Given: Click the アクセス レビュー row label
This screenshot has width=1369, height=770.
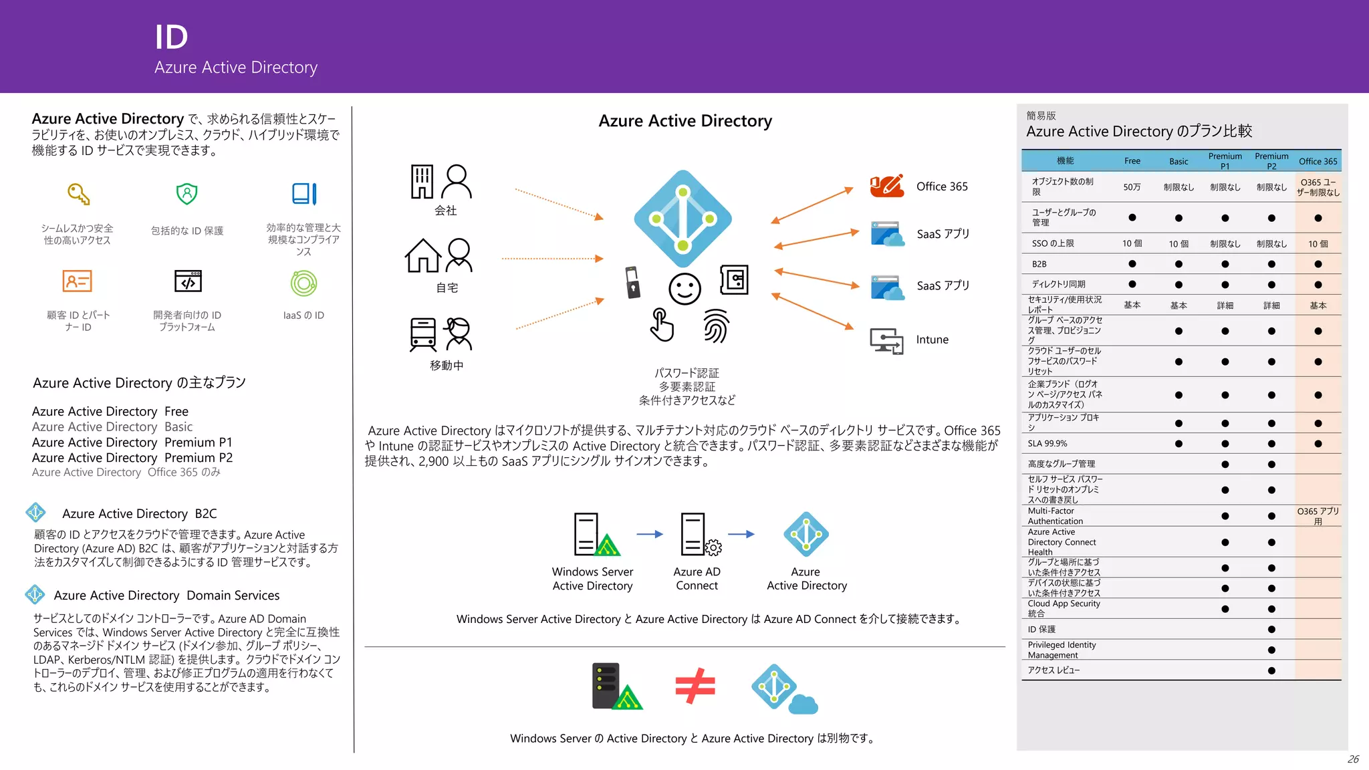Looking at the screenshot, I should tap(1053, 670).
